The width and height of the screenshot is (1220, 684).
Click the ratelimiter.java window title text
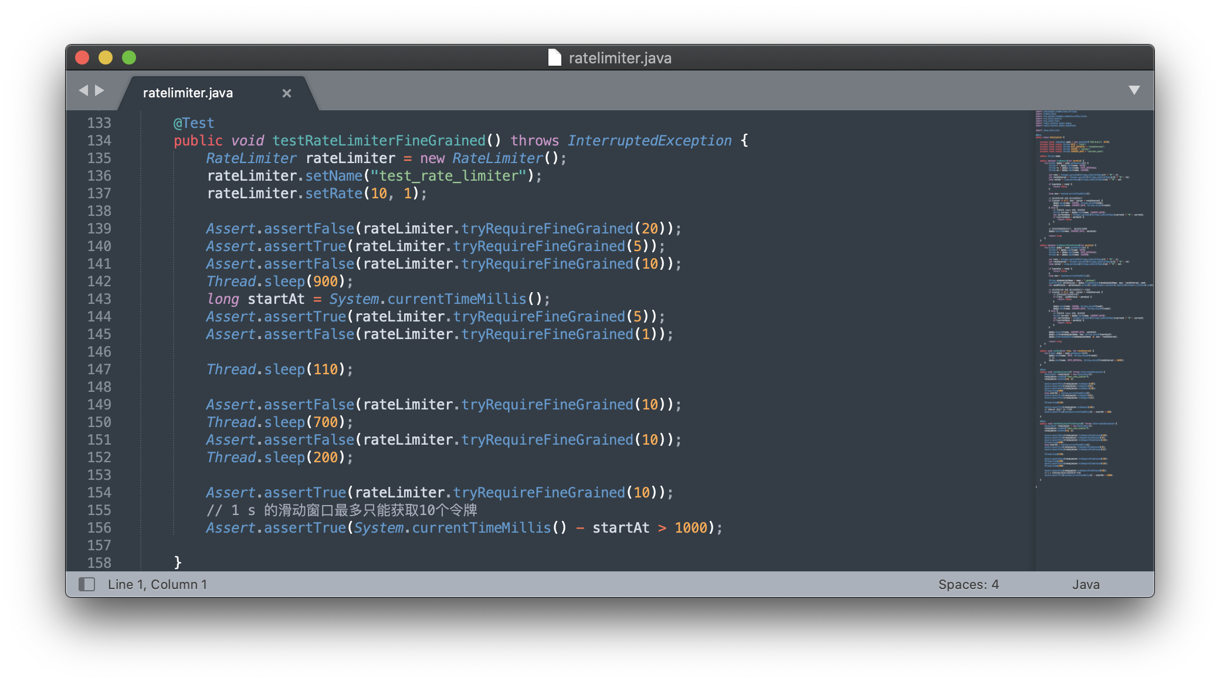[x=620, y=58]
